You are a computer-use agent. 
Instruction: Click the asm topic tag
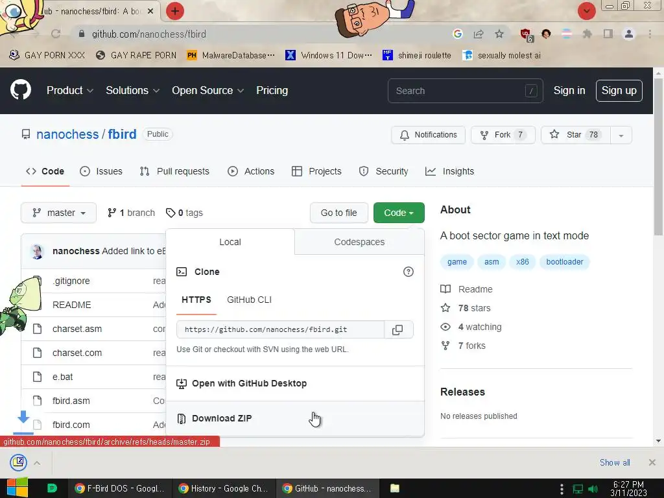[x=492, y=262]
